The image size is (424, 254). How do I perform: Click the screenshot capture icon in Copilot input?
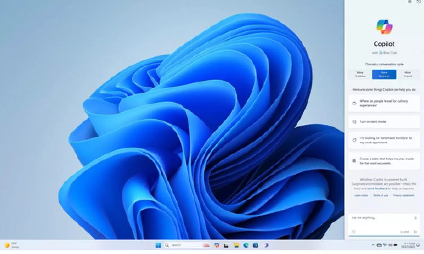pyautogui.click(x=354, y=232)
